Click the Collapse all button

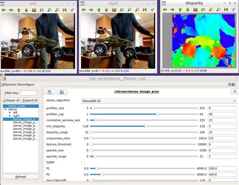click(x=11, y=100)
